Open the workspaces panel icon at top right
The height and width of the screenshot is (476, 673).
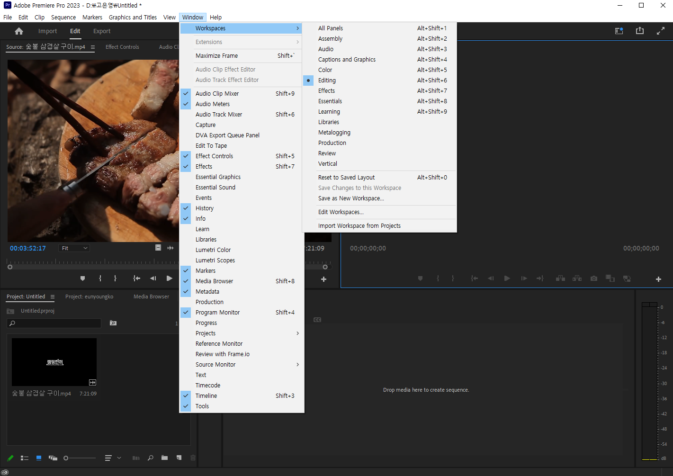point(619,31)
